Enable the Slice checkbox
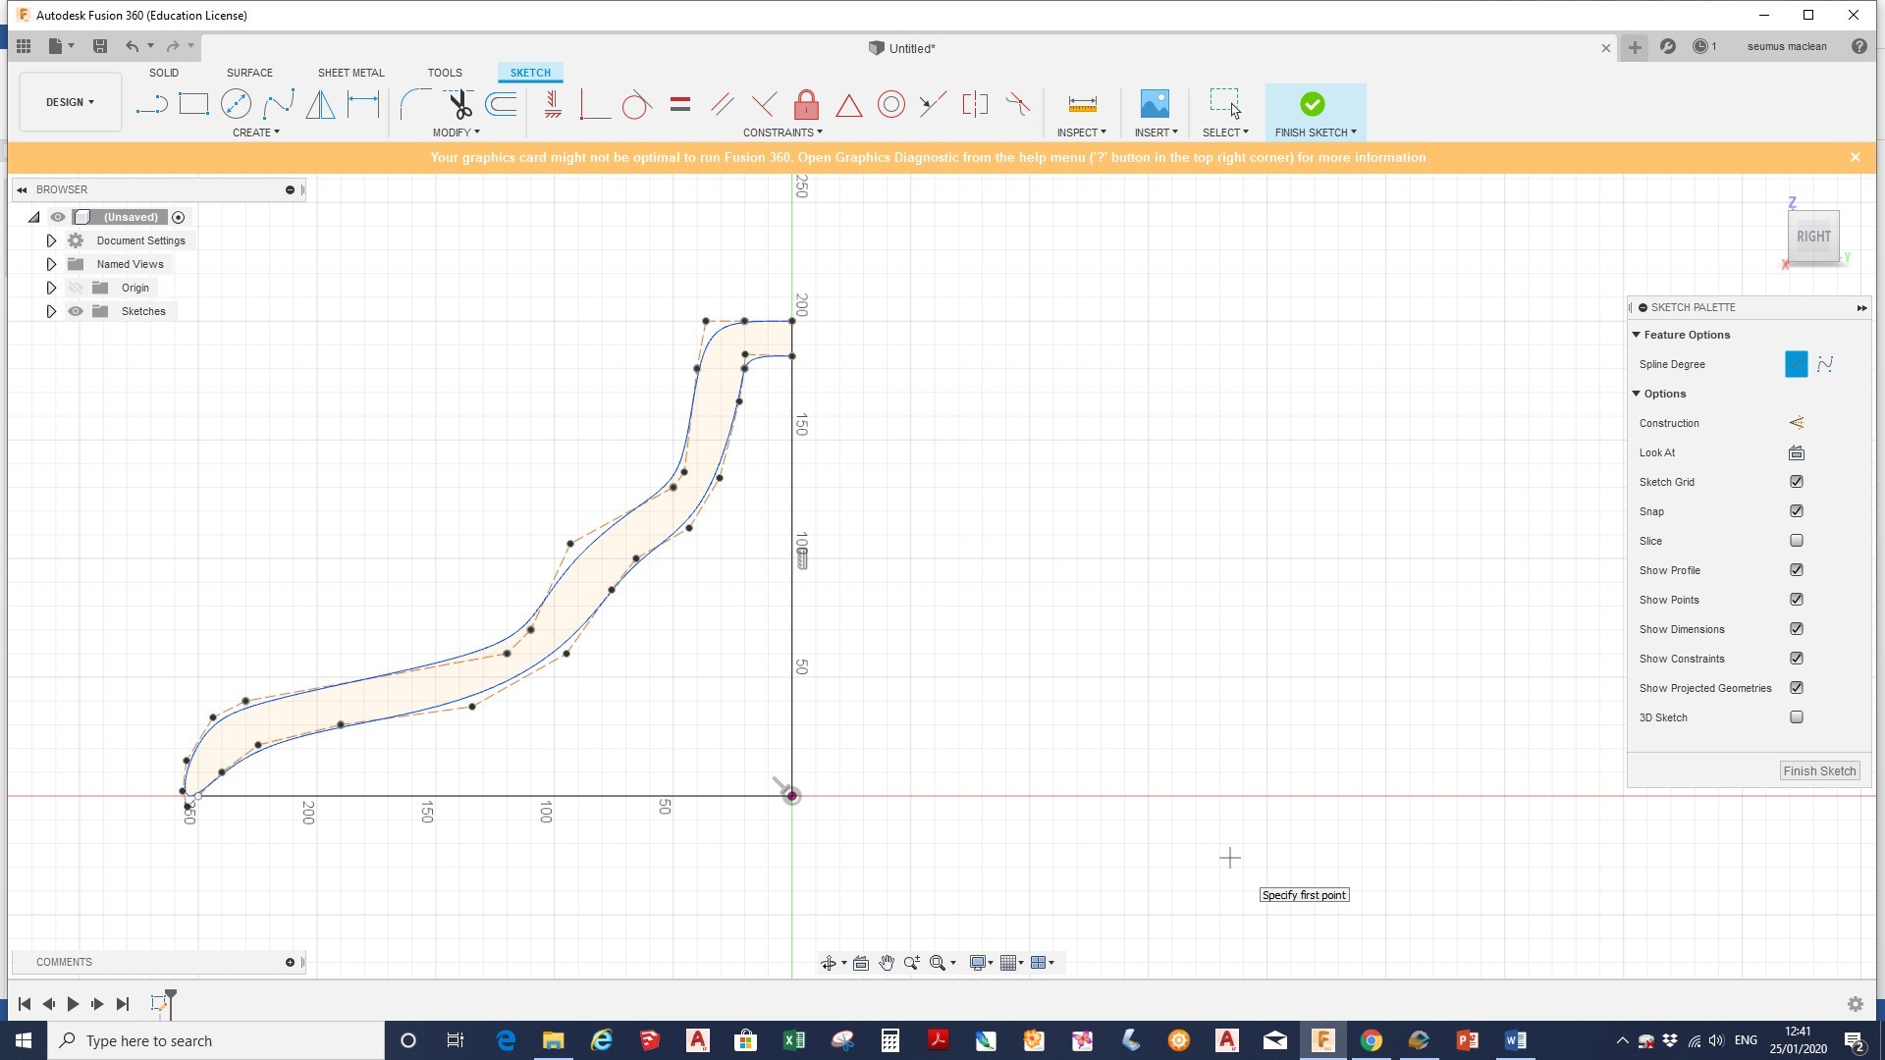 point(1796,541)
